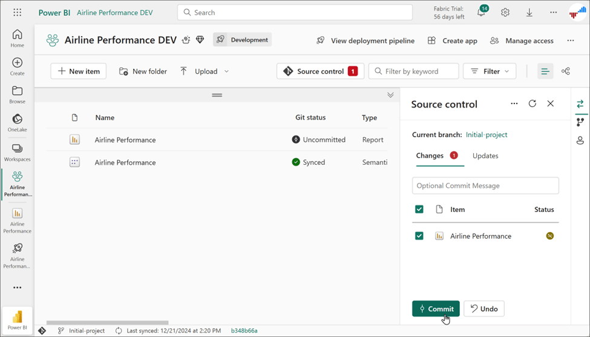Screen dimensions: 590x337
Task: Open the Filter dropdown
Action: coord(490,71)
